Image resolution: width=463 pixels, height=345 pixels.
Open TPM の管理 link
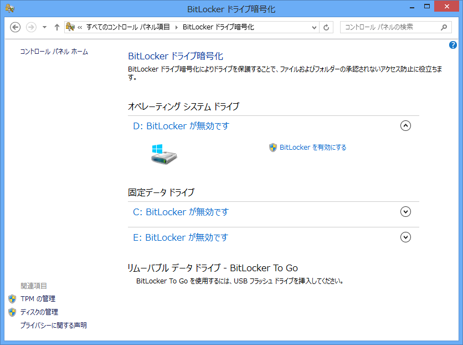click(38, 299)
